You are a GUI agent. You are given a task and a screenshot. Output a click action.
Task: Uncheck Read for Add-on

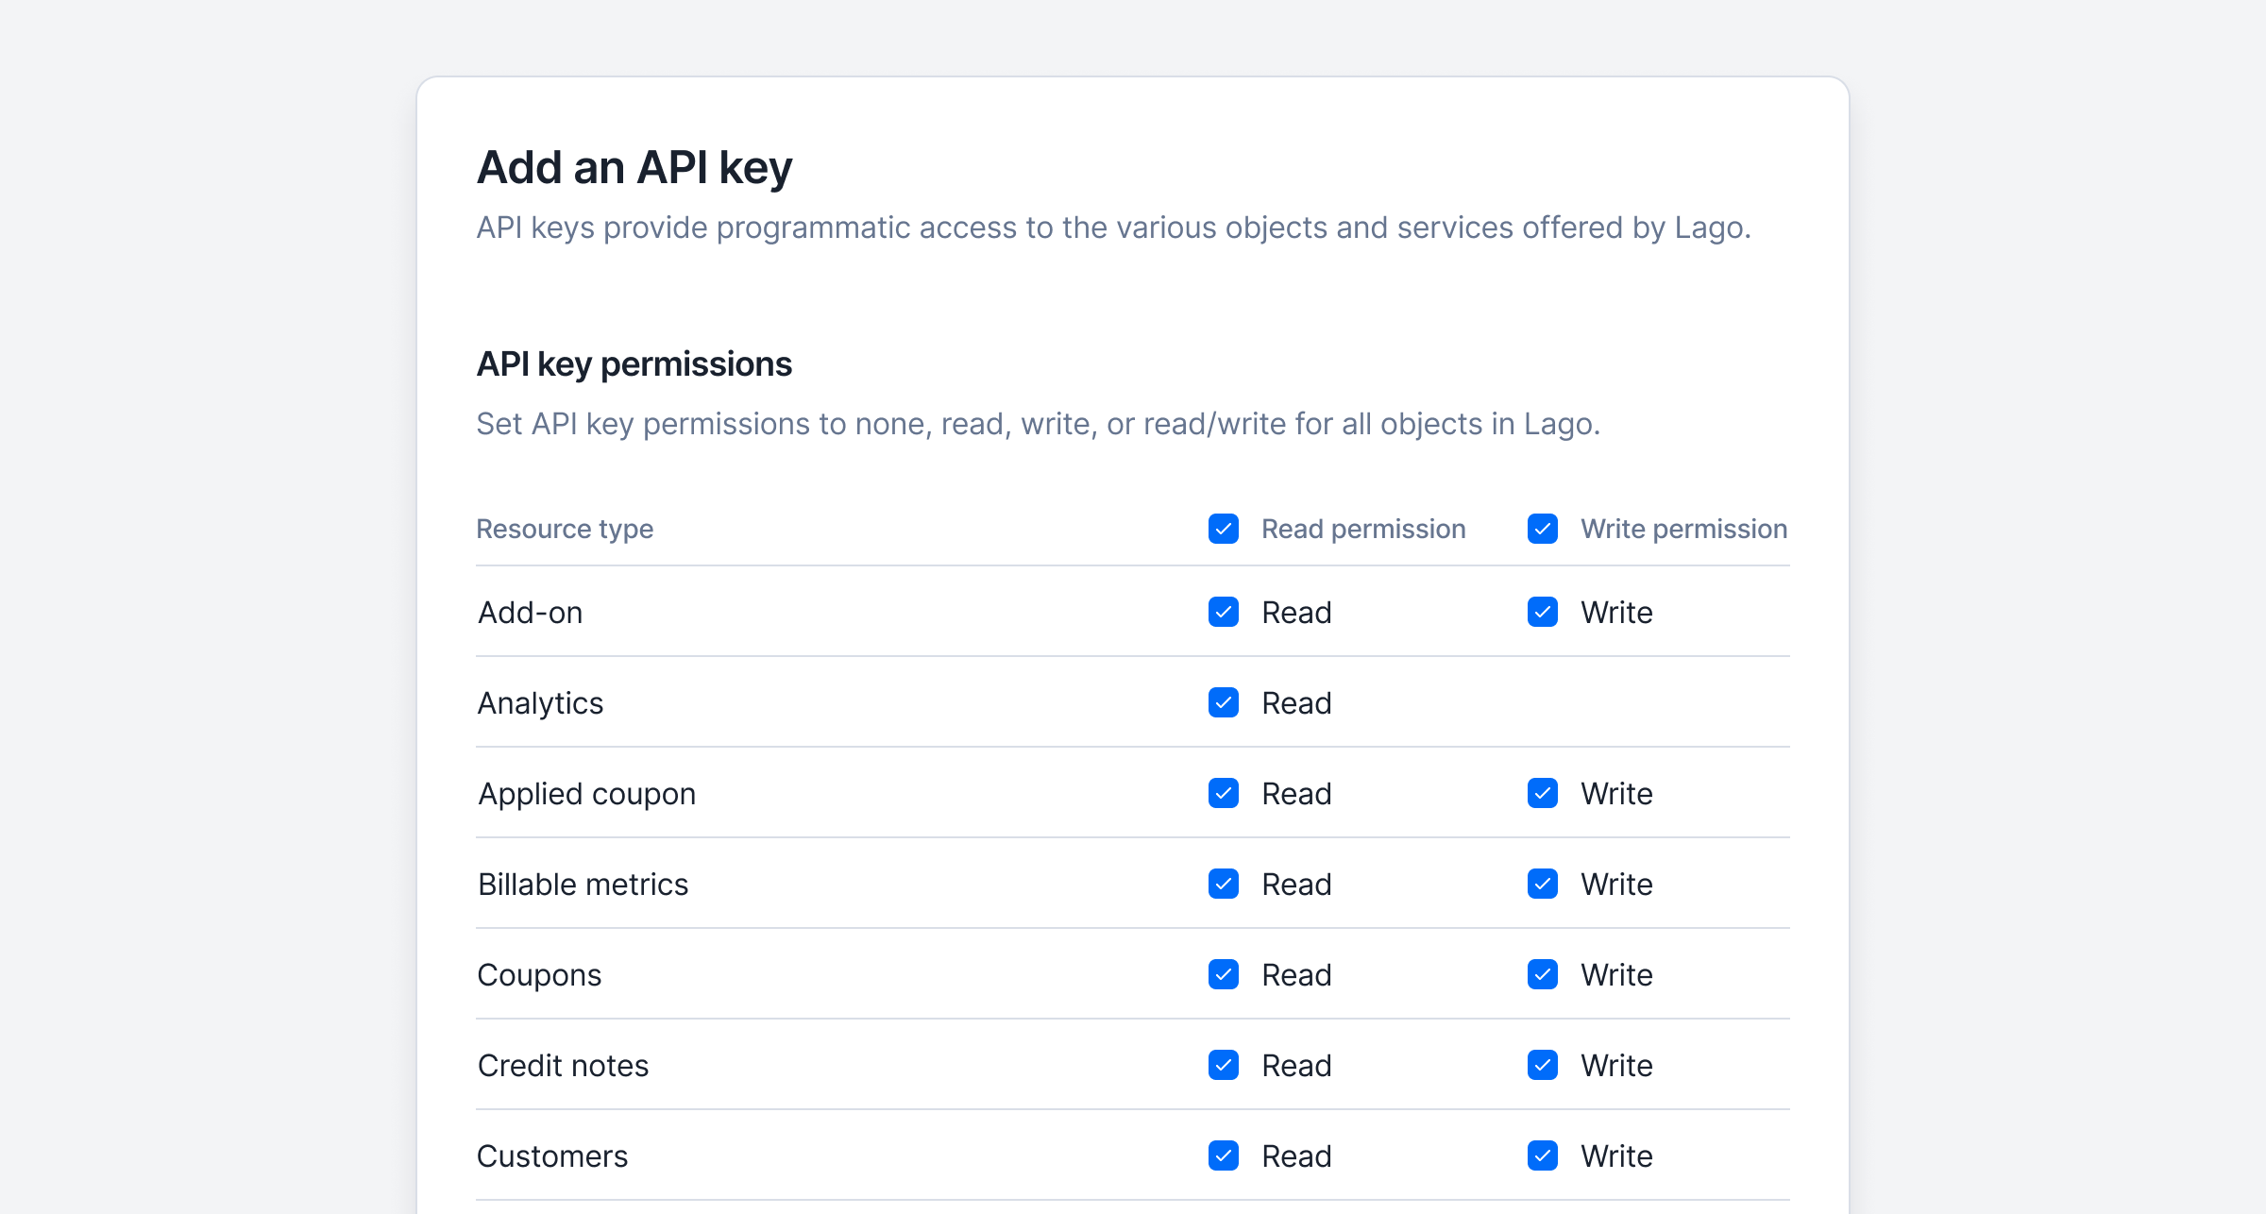1224,612
